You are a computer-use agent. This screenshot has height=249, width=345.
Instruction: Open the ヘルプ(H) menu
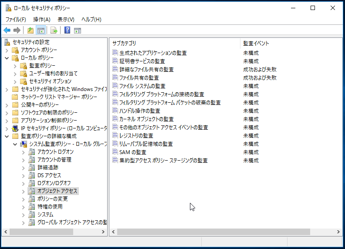[x=91, y=20]
